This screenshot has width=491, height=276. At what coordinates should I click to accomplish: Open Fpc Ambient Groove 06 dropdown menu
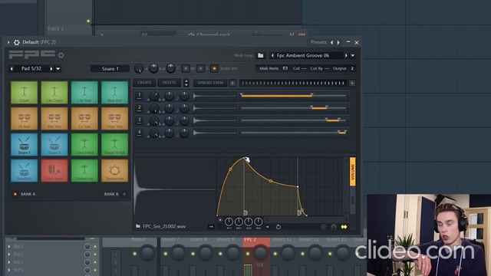[x=353, y=56]
